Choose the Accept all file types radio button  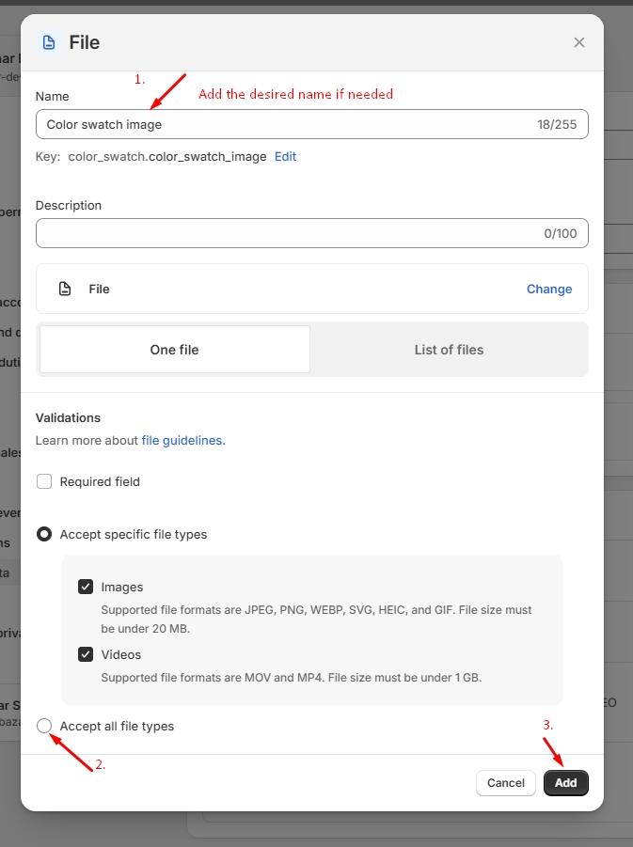pyautogui.click(x=44, y=726)
